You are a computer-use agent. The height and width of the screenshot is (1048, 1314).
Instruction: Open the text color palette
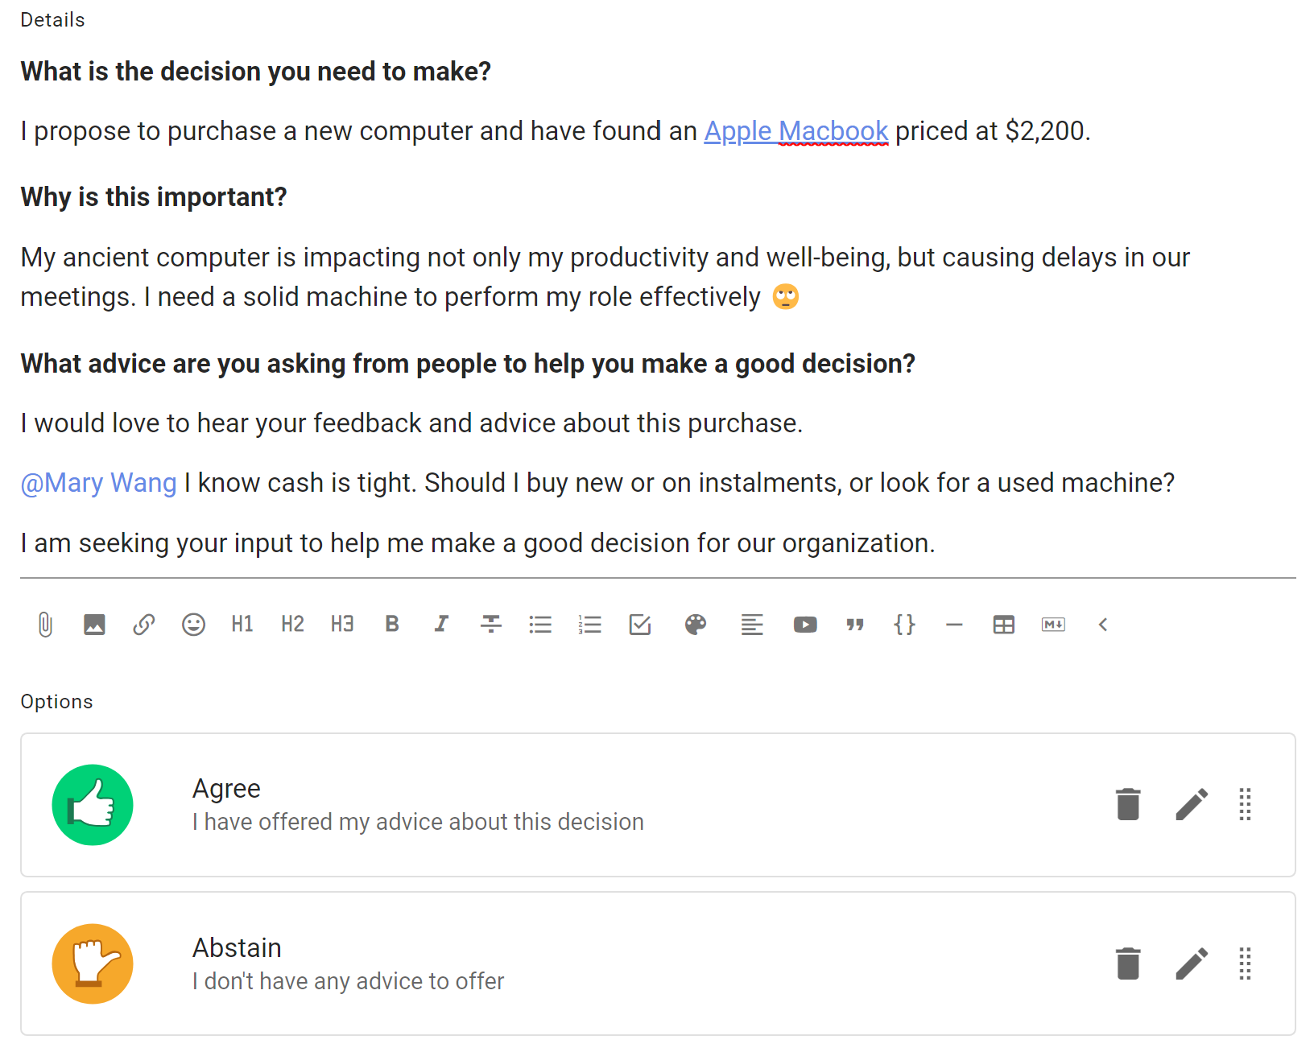pos(696,625)
